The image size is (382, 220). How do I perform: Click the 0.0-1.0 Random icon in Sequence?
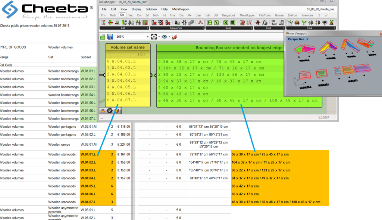184,23
